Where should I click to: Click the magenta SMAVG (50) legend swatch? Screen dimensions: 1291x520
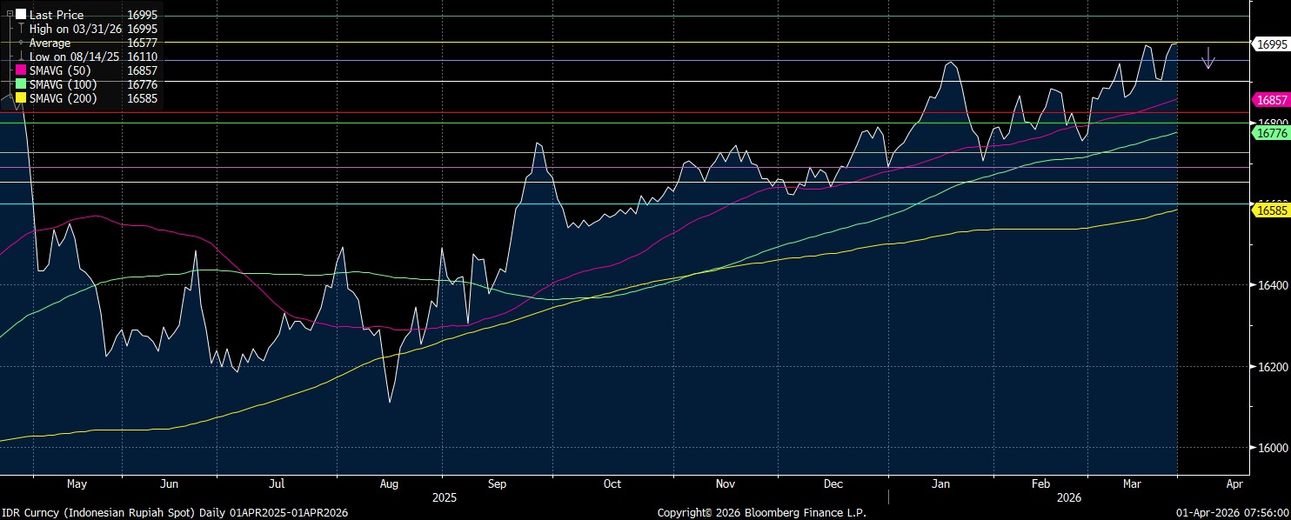22,70
